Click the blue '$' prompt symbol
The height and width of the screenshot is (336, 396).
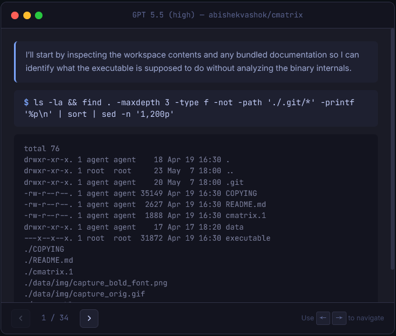tap(26, 102)
